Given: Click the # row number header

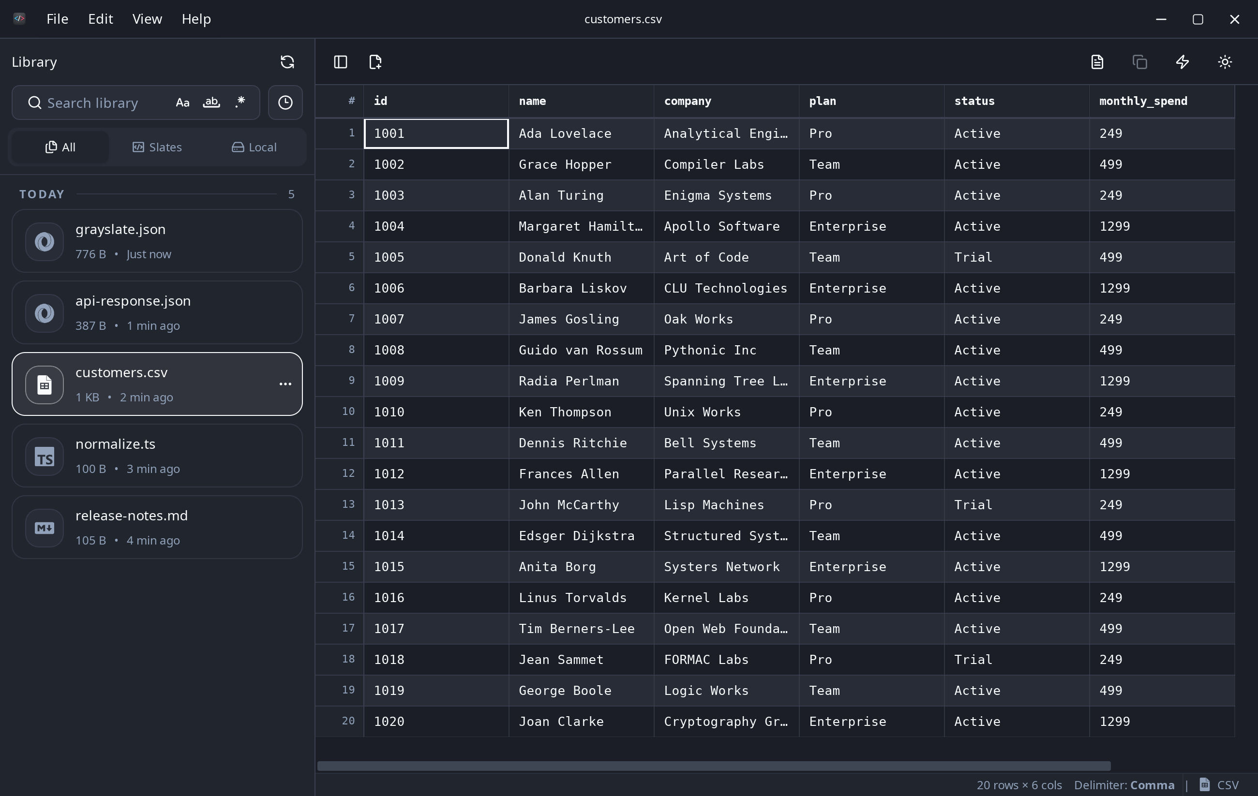Looking at the screenshot, I should tap(340, 102).
